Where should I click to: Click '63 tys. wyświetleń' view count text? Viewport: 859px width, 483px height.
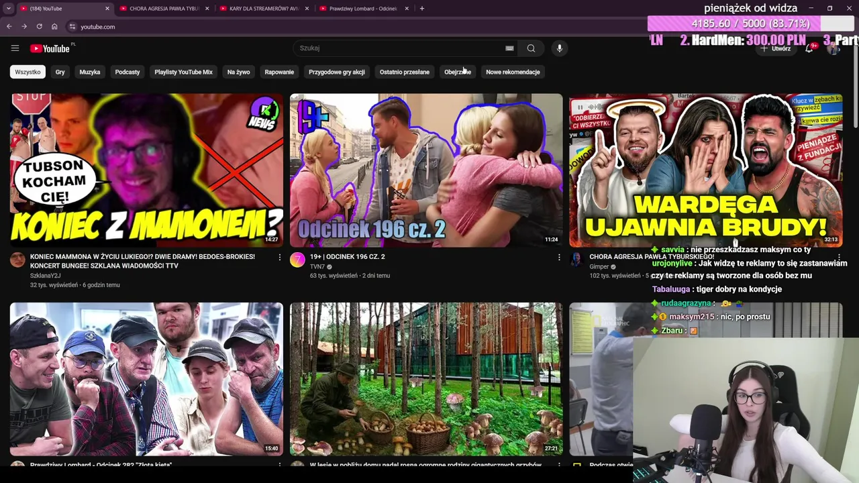(334, 276)
